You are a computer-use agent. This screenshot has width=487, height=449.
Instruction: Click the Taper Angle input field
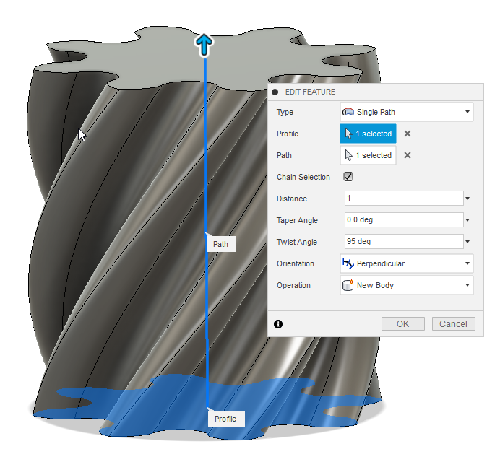[404, 220]
